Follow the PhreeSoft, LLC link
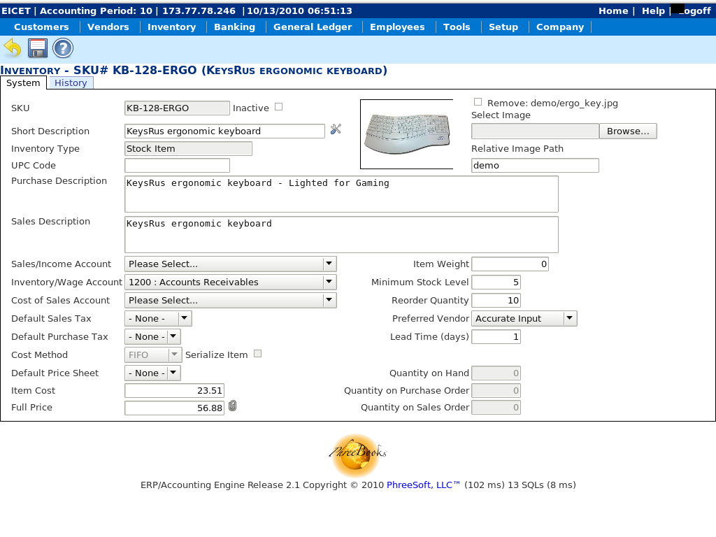716x537 pixels. 423,485
